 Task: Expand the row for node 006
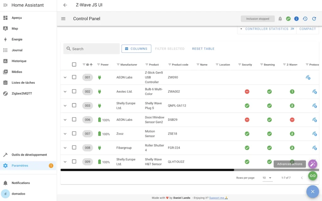(65, 120)
